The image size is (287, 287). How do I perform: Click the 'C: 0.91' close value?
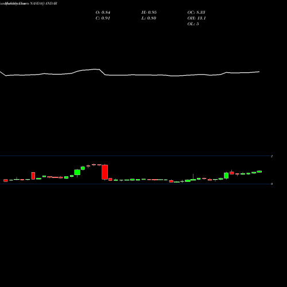click(x=103, y=18)
